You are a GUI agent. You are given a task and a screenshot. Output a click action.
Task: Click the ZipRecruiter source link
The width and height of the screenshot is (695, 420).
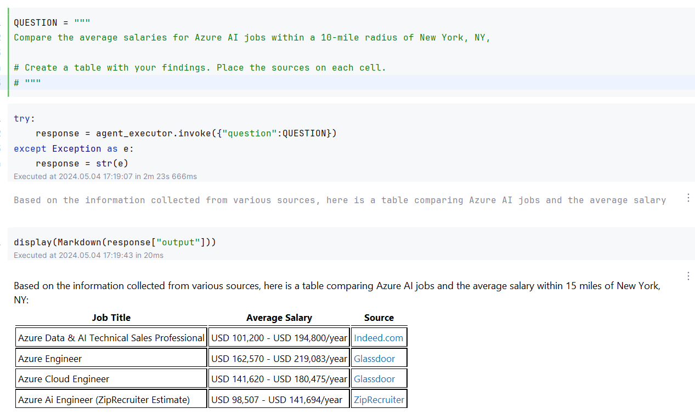coord(378,399)
